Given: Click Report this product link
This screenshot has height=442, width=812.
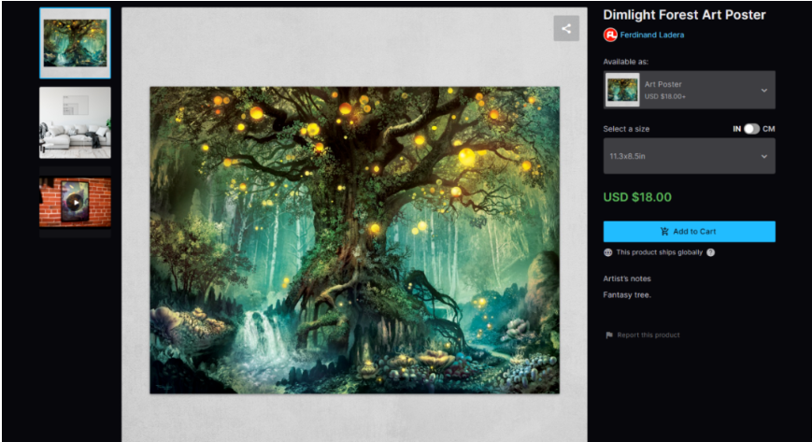Looking at the screenshot, I should point(648,335).
